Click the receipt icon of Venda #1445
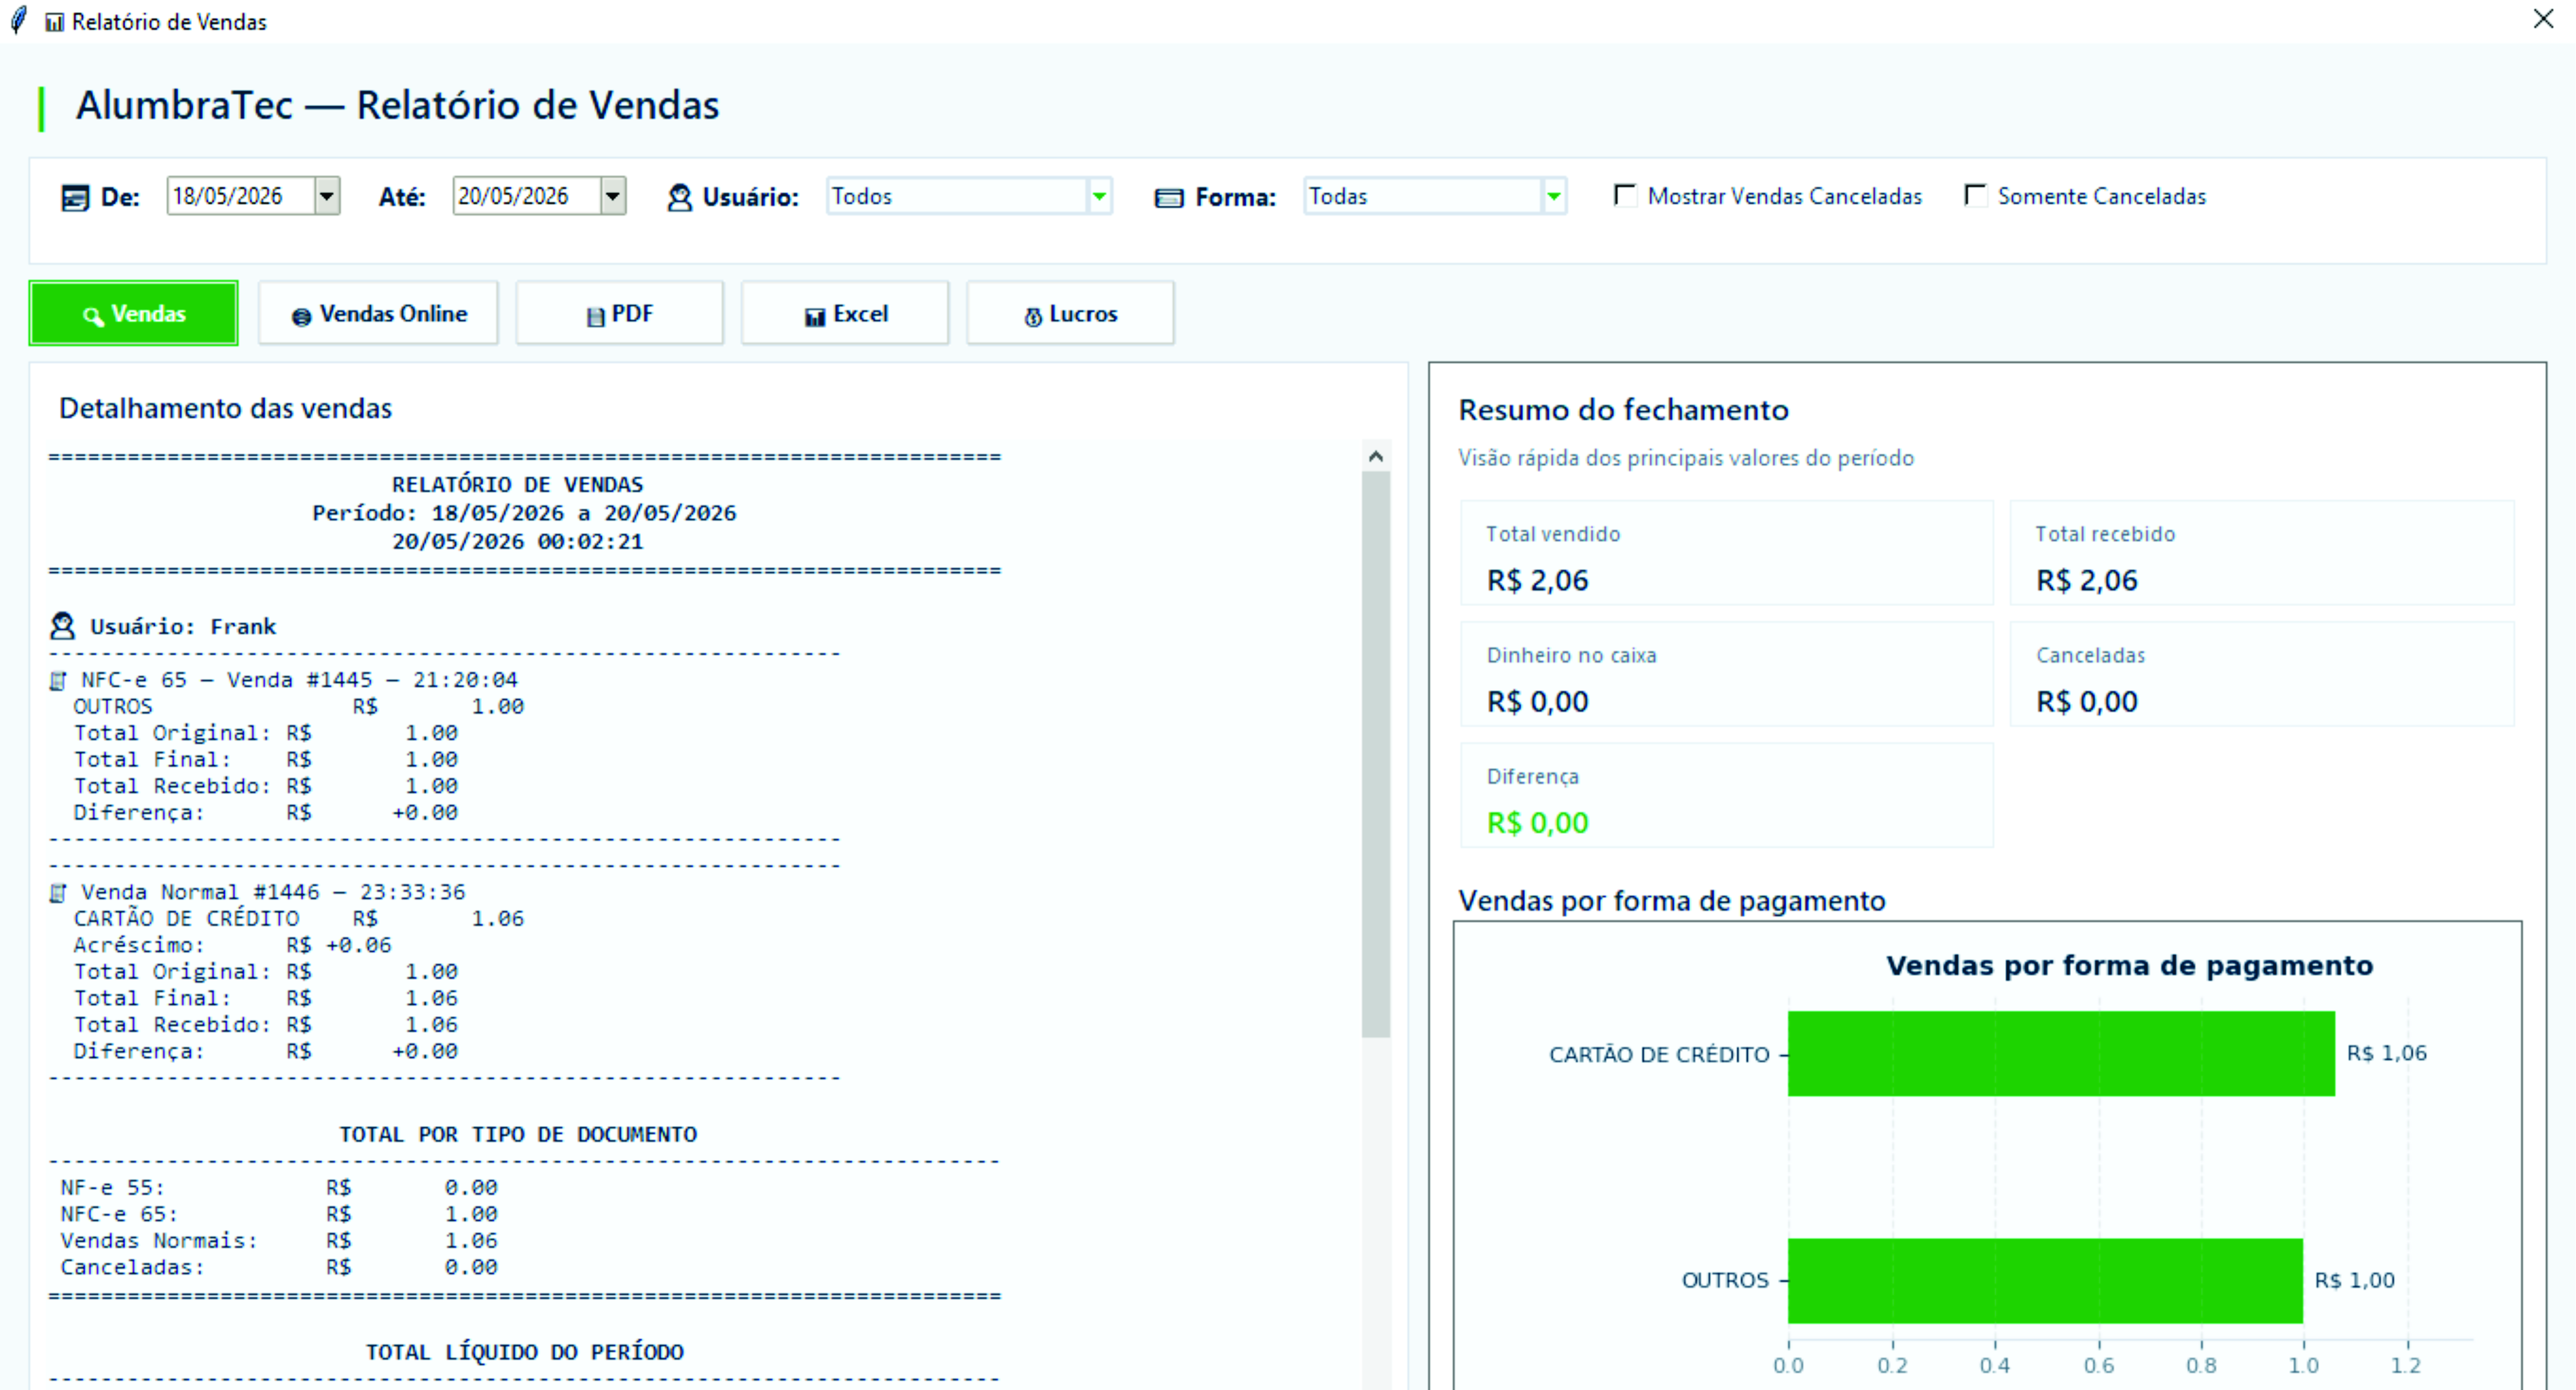 click(x=58, y=681)
